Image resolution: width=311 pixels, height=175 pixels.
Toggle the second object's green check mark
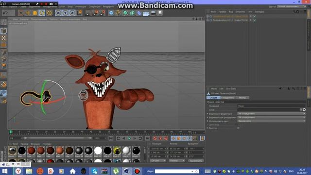click(255, 20)
